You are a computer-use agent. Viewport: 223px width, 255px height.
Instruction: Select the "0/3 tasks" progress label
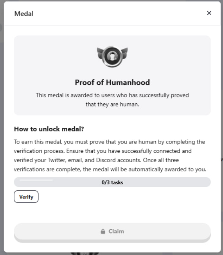[112, 182]
